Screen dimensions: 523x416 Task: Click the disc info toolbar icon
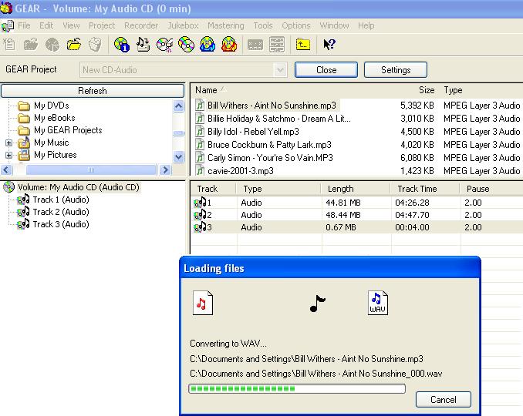[120, 45]
